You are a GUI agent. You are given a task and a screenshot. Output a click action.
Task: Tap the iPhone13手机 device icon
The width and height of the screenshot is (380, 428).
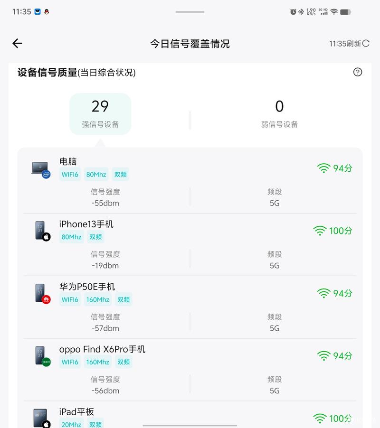pos(43,231)
